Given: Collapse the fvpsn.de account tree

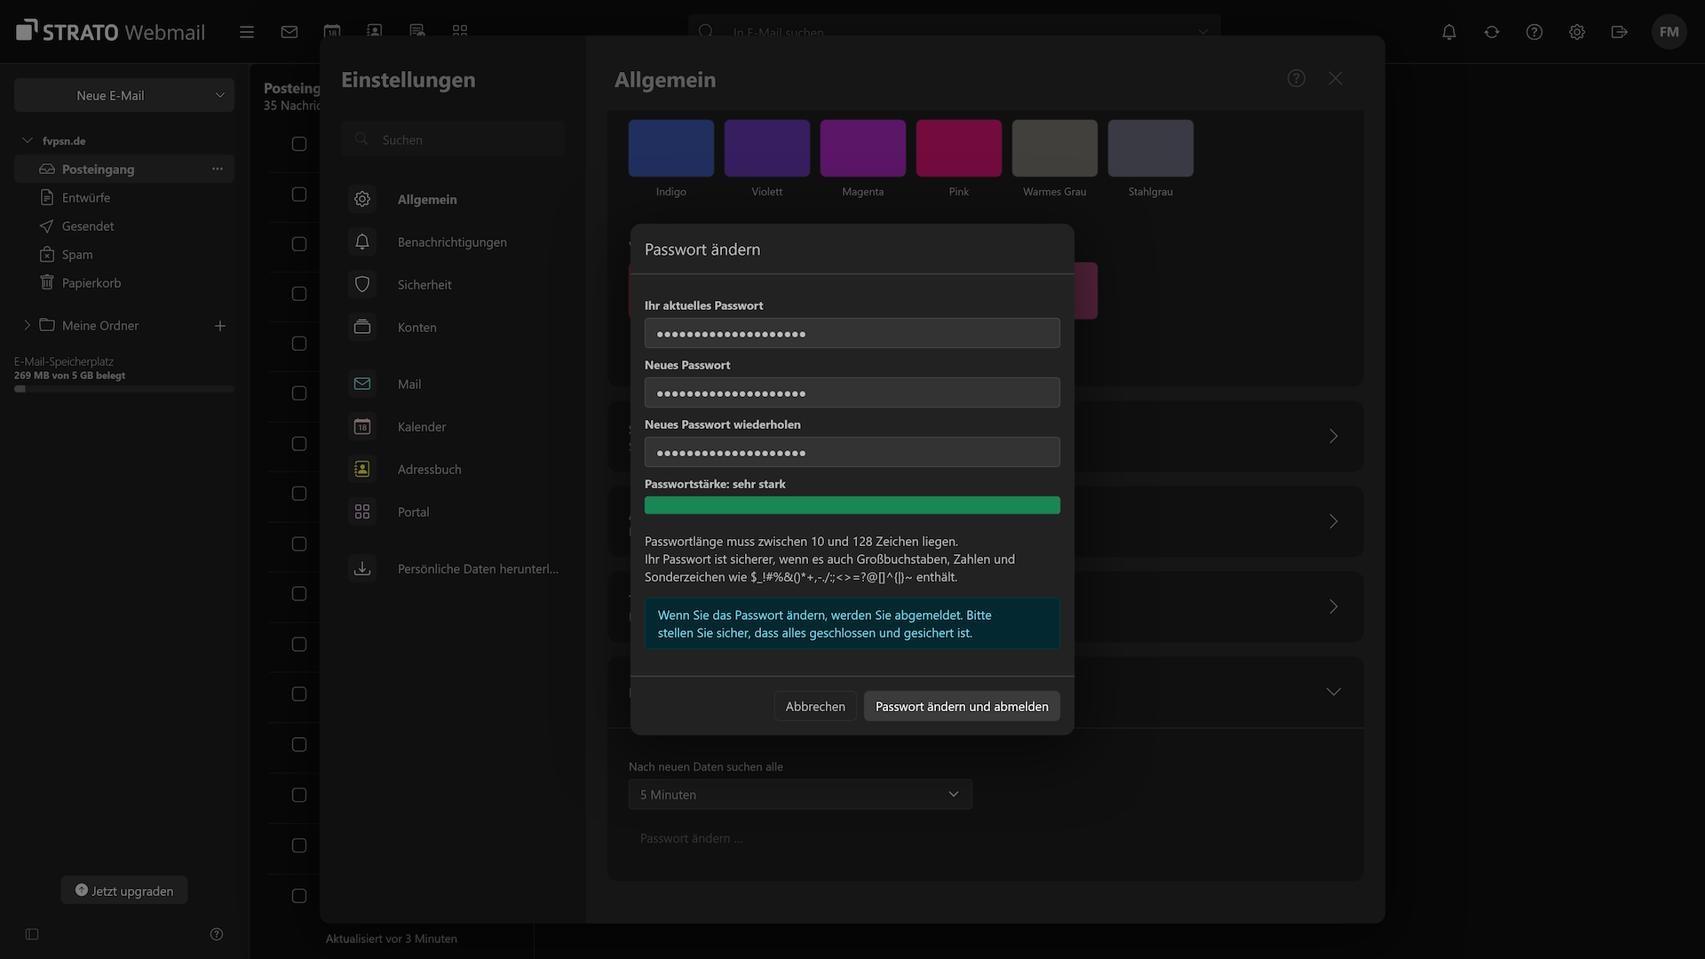Looking at the screenshot, I should coord(28,140).
